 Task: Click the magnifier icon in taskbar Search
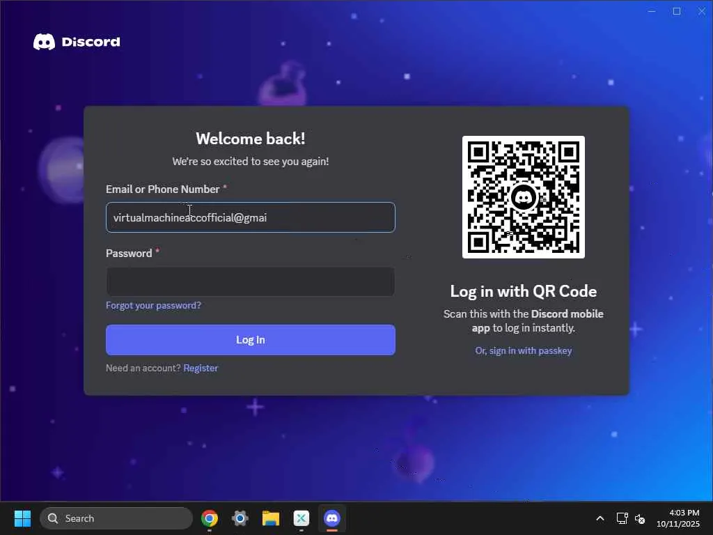coord(53,518)
